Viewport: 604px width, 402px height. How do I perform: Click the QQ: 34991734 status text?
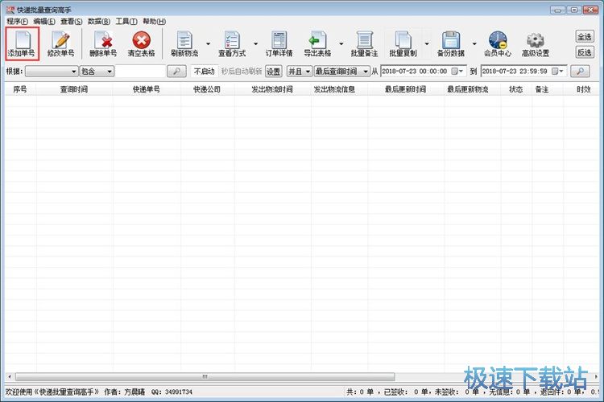pyautogui.click(x=172, y=392)
